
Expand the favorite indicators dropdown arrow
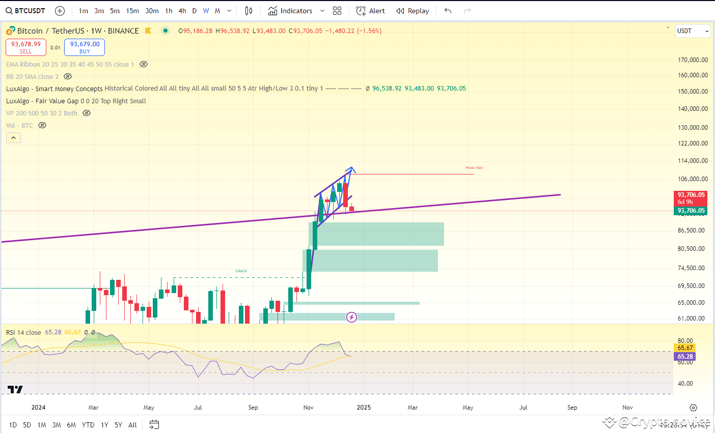(322, 11)
